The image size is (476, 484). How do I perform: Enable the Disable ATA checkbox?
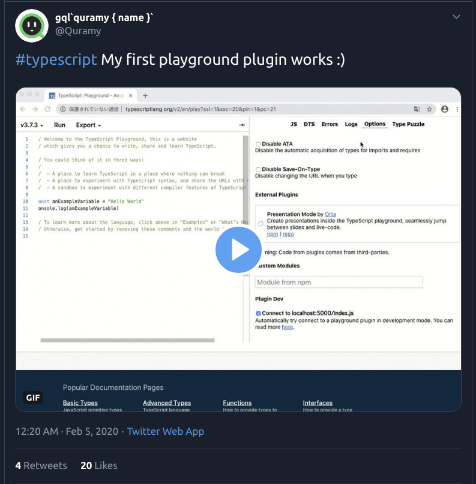coord(258,144)
